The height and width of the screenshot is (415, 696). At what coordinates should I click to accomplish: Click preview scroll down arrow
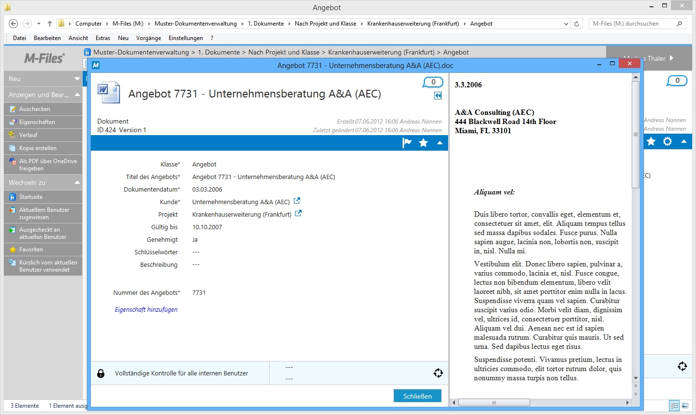tap(636, 378)
